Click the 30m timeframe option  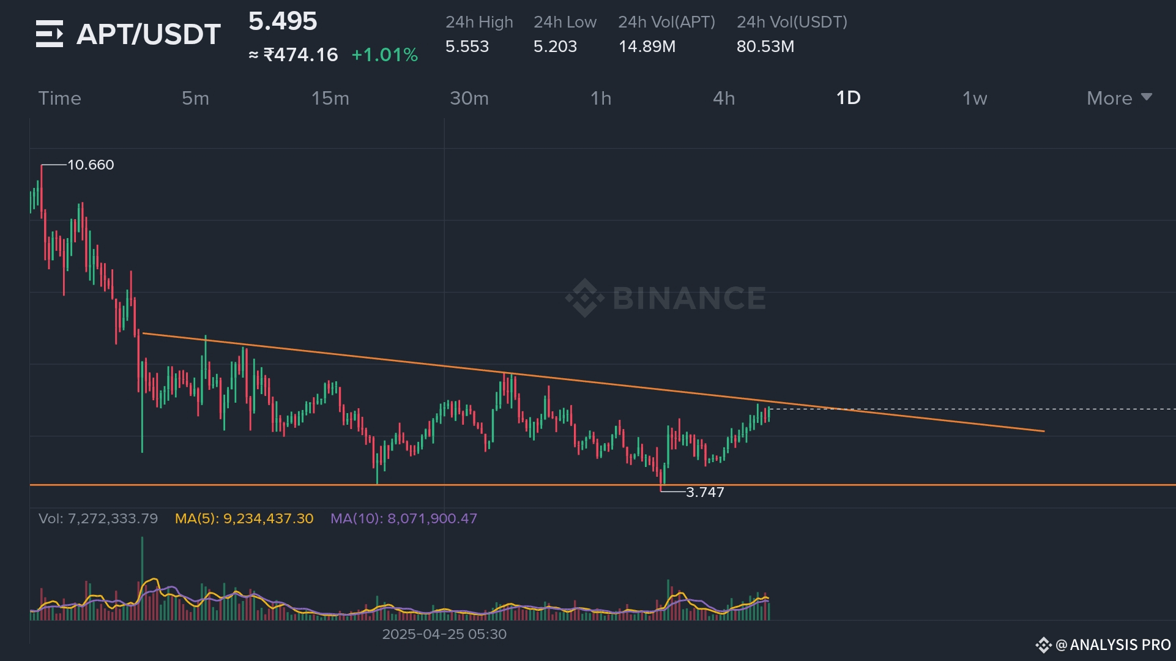click(469, 98)
